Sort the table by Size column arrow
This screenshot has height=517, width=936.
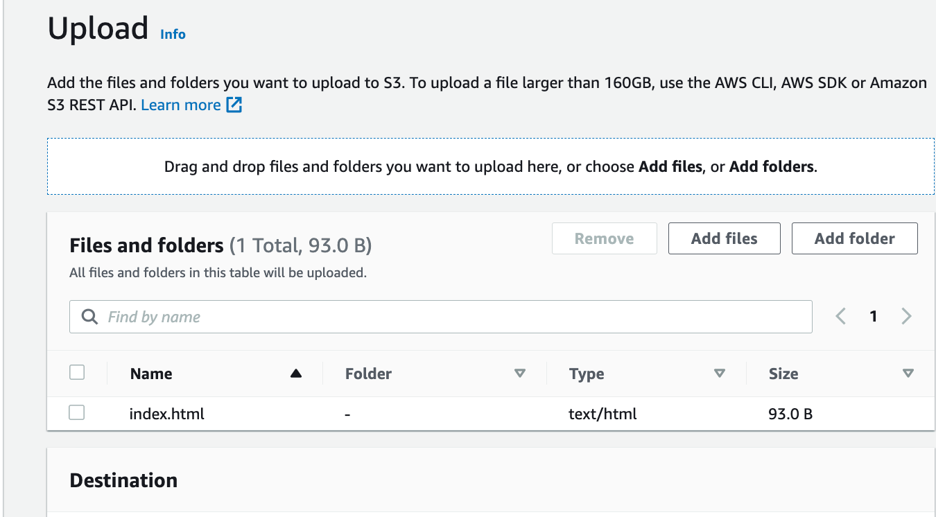(x=908, y=374)
